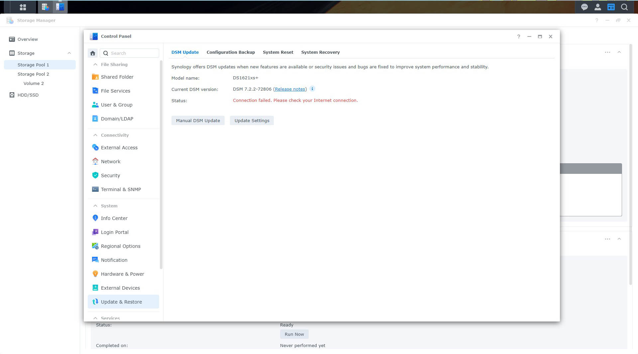This screenshot has height=354, width=638.
Task: Select Update & Restore item
Action: click(123, 302)
